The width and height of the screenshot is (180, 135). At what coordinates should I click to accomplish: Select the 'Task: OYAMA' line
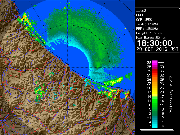147,24
